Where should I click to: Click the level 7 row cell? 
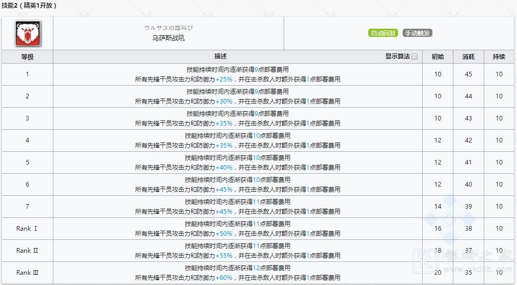[x=27, y=207]
